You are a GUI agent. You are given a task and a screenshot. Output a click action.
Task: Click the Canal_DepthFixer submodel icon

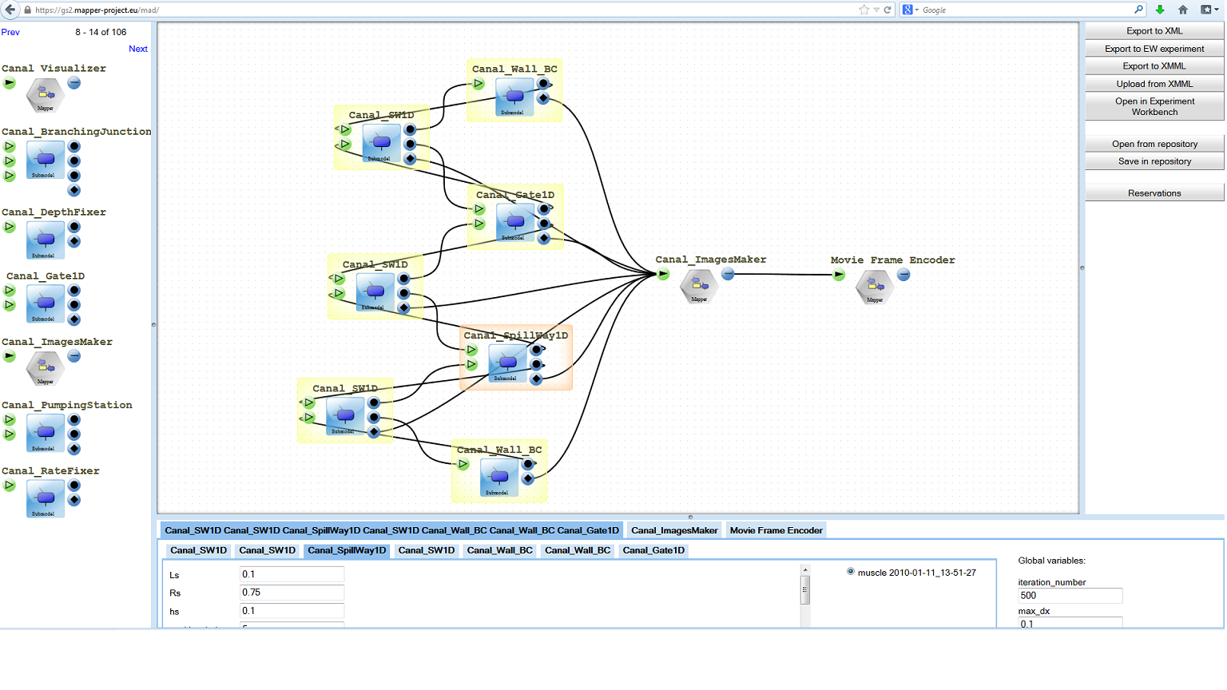click(x=45, y=240)
